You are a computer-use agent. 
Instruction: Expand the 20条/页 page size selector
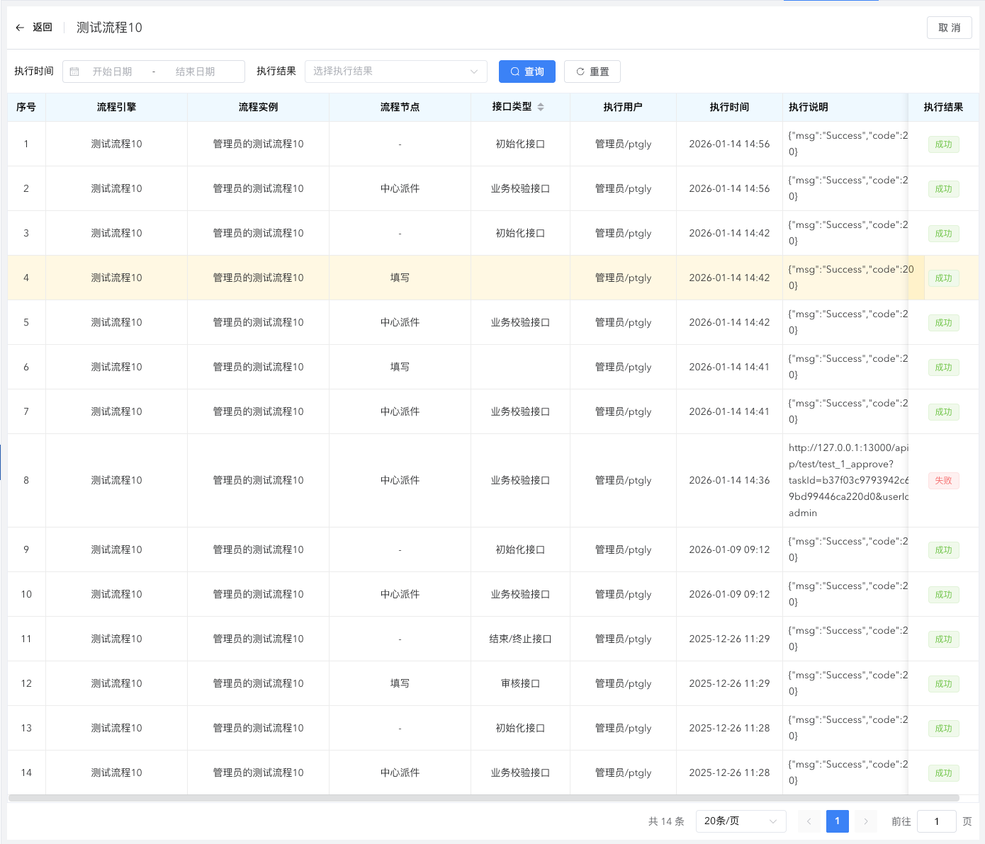[741, 821]
